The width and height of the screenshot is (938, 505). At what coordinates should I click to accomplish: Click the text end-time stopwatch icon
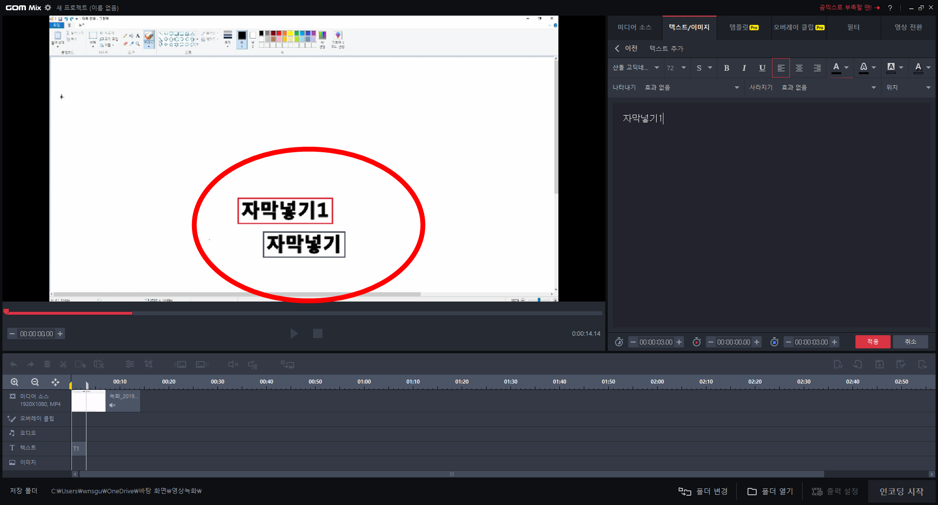pos(774,342)
